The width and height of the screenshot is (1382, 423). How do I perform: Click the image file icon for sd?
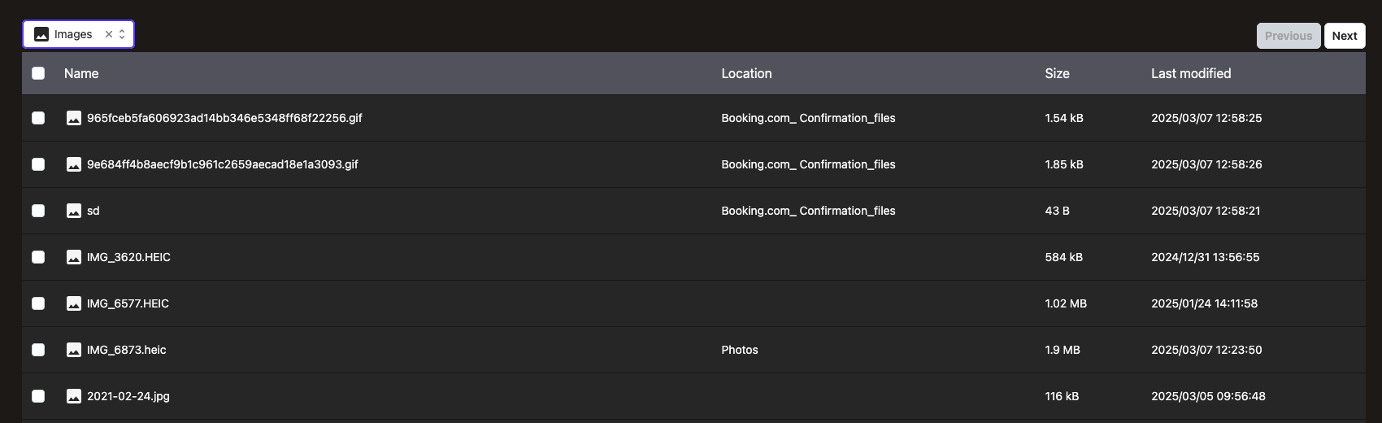click(x=73, y=211)
